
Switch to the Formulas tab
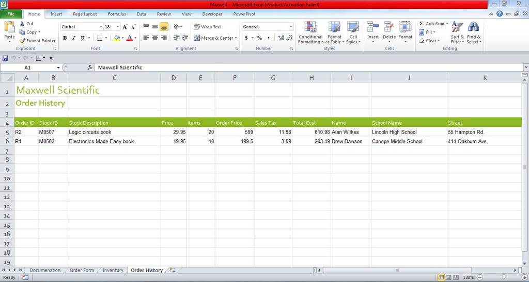(117, 14)
